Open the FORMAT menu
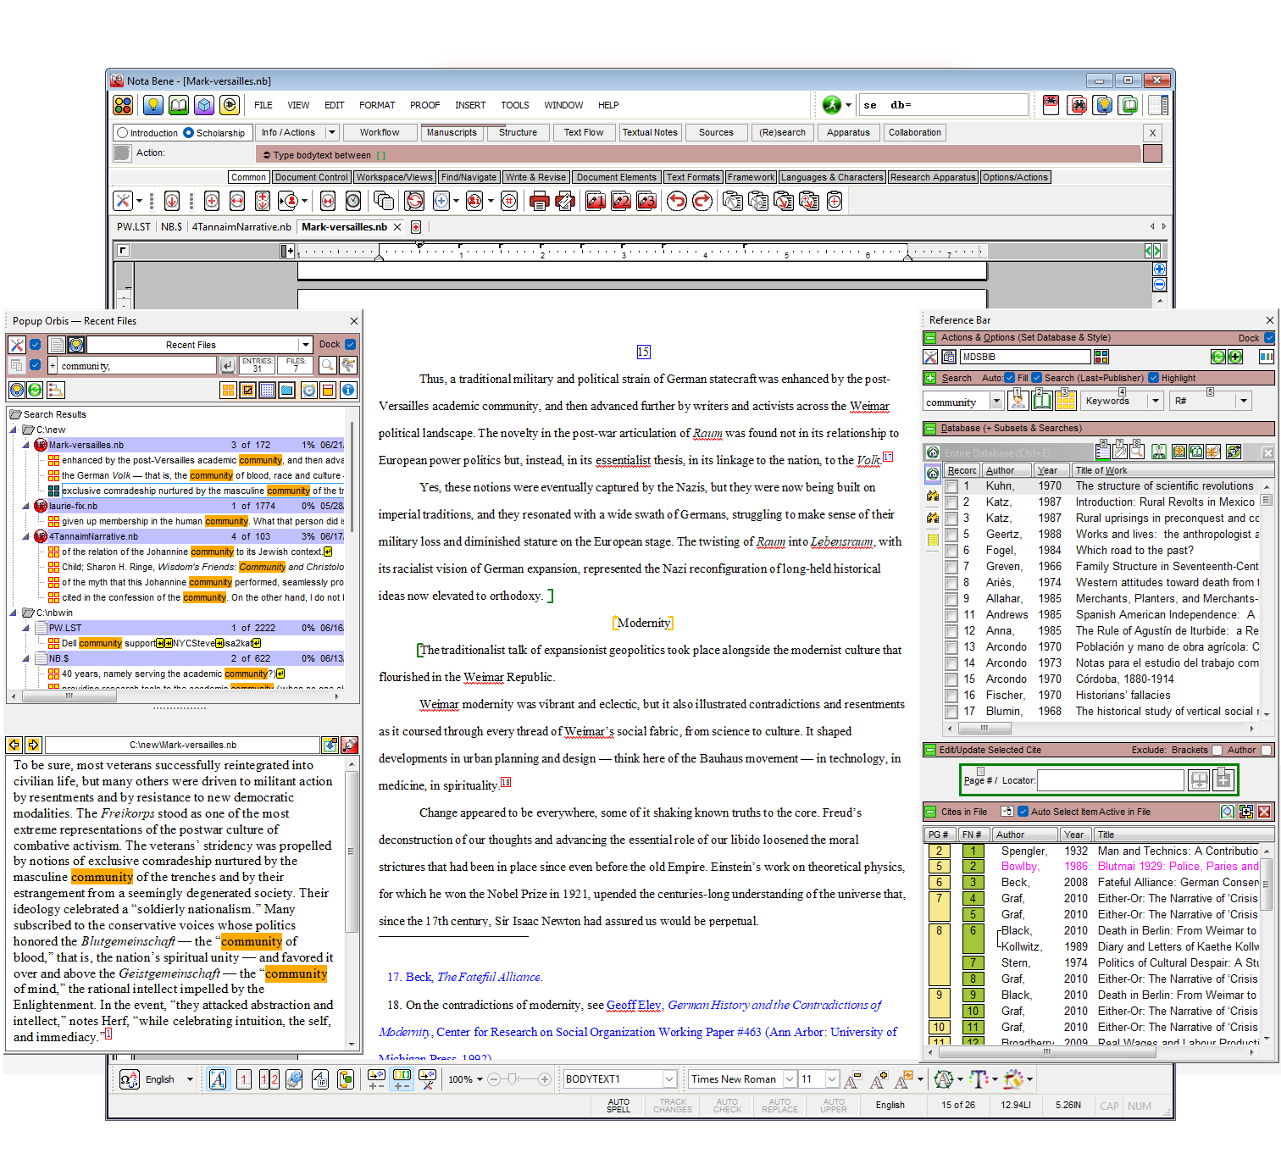1281x1170 pixels. pos(377,105)
